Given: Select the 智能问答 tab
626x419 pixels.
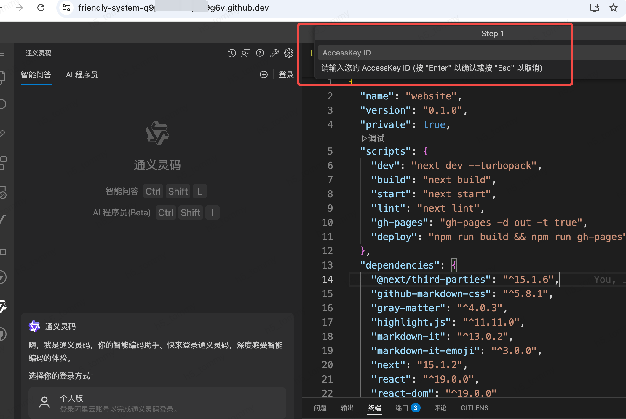Looking at the screenshot, I should click(36, 75).
